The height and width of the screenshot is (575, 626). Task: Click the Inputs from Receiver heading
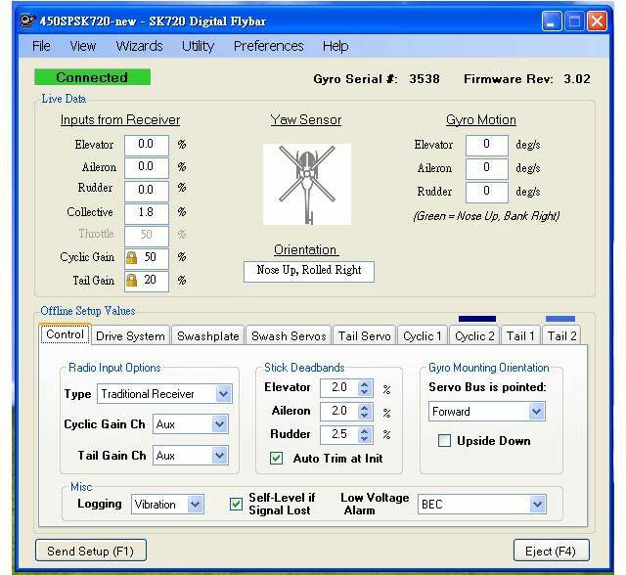120,119
